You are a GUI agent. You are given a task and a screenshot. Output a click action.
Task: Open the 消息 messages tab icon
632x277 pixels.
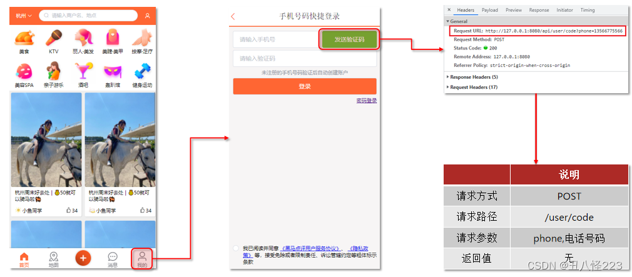(x=113, y=256)
